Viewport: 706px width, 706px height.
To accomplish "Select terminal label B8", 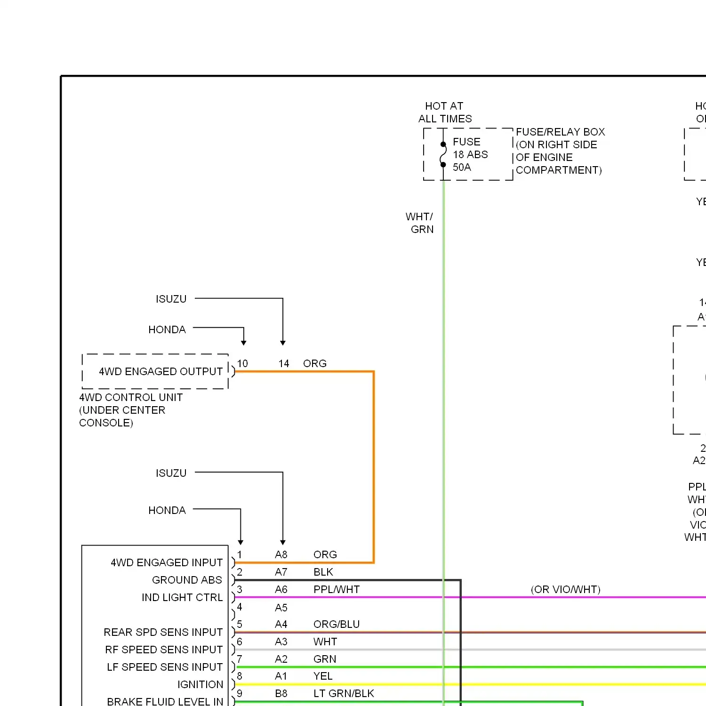I will click(x=281, y=693).
